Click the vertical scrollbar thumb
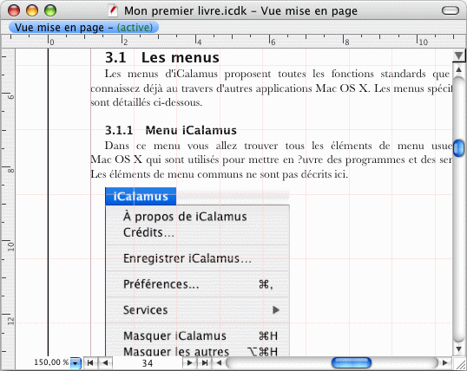Viewport: 467px width, 371px height. pyautogui.click(x=458, y=148)
